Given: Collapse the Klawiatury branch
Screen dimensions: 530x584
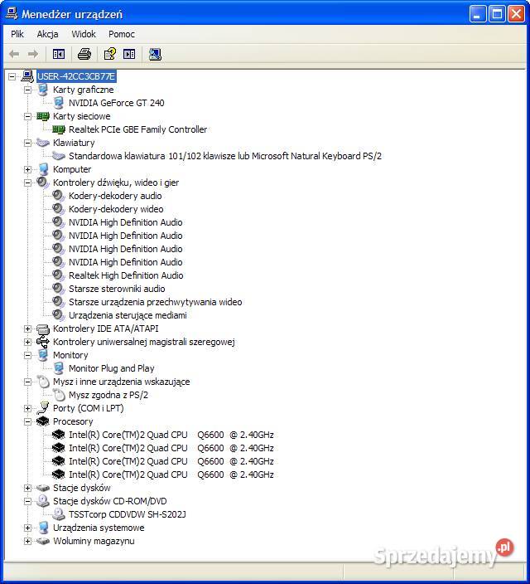Looking at the screenshot, I should 27,143.
